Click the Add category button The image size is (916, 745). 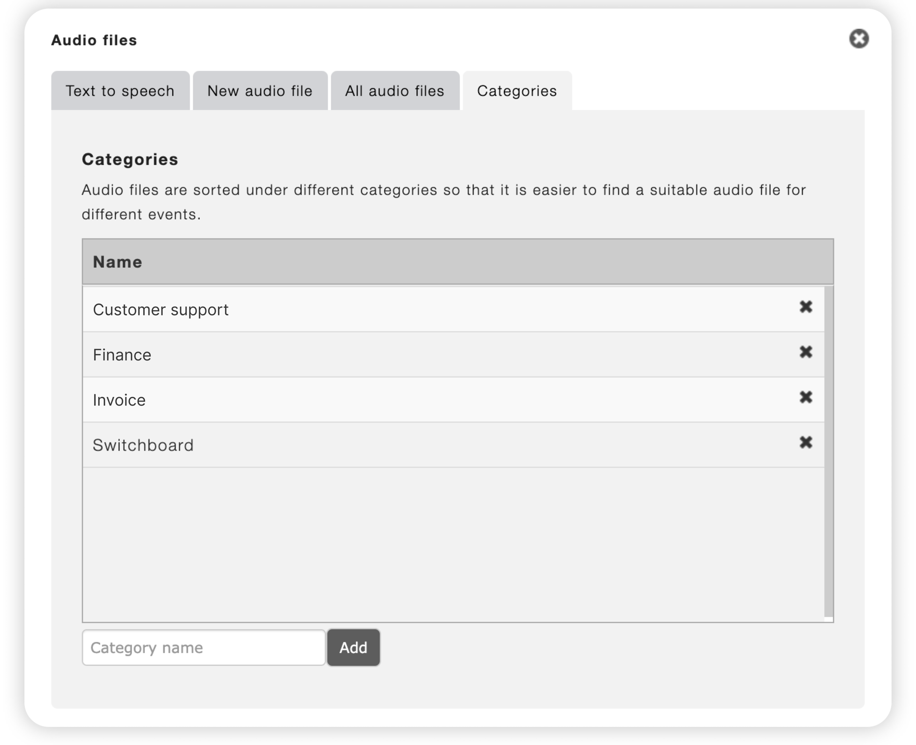pyautogui.click(x=353, y=647)
